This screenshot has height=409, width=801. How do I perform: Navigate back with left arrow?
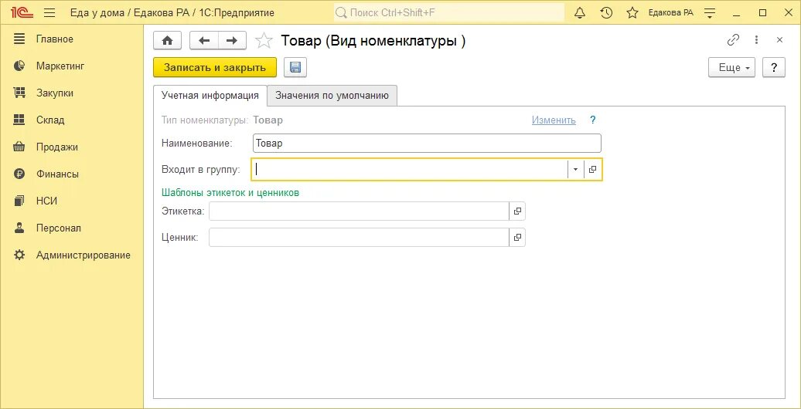coord(204,41)
